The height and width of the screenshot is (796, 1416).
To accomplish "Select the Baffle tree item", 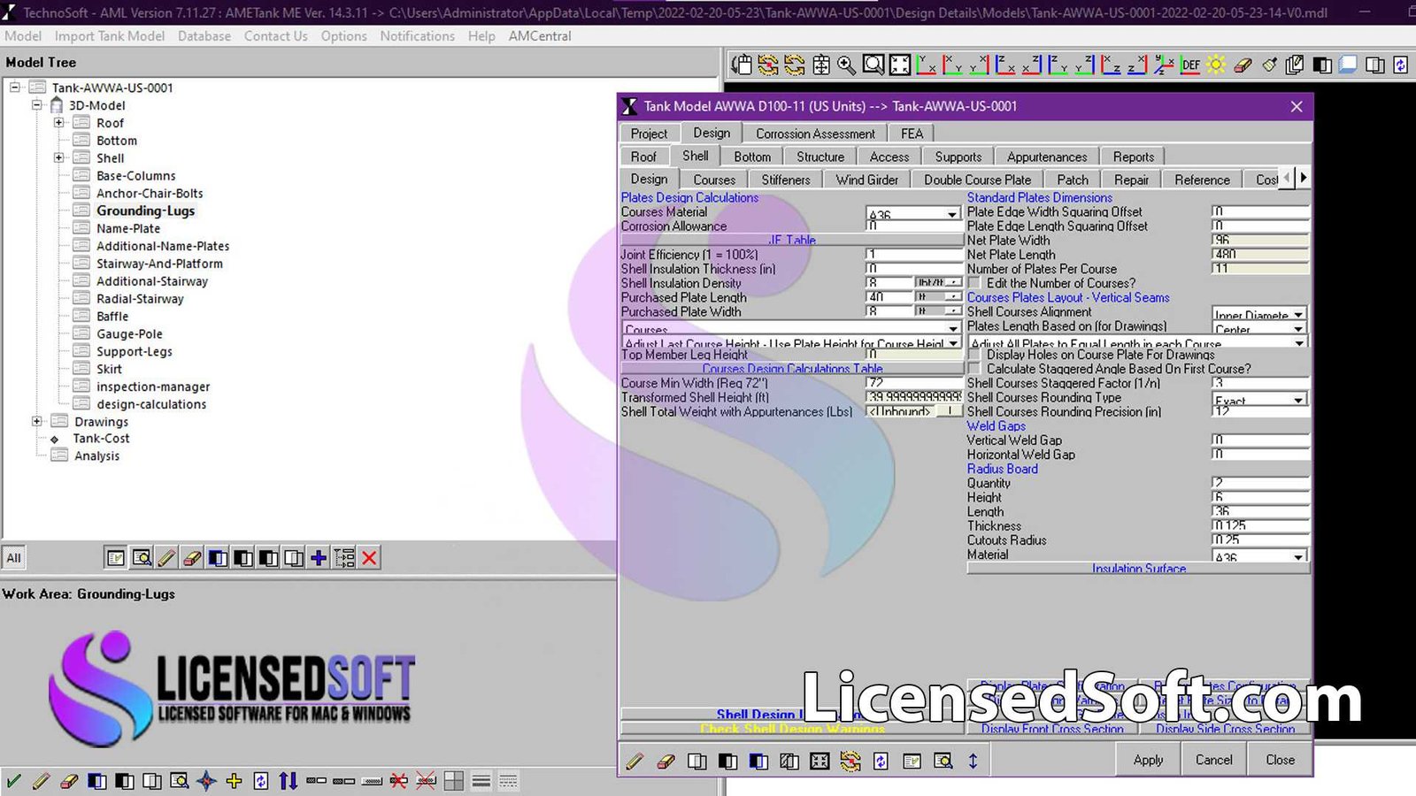I will pyautogui.click(x=112, y=316).
